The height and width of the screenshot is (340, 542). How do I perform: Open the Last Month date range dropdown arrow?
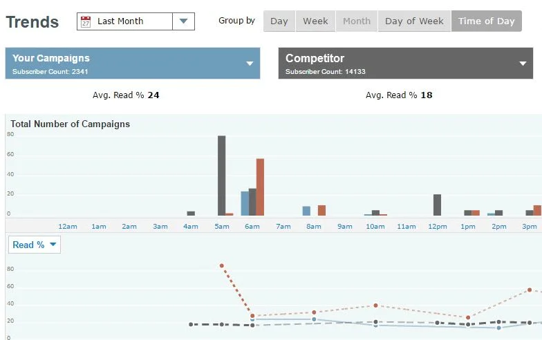pos(184,21)
